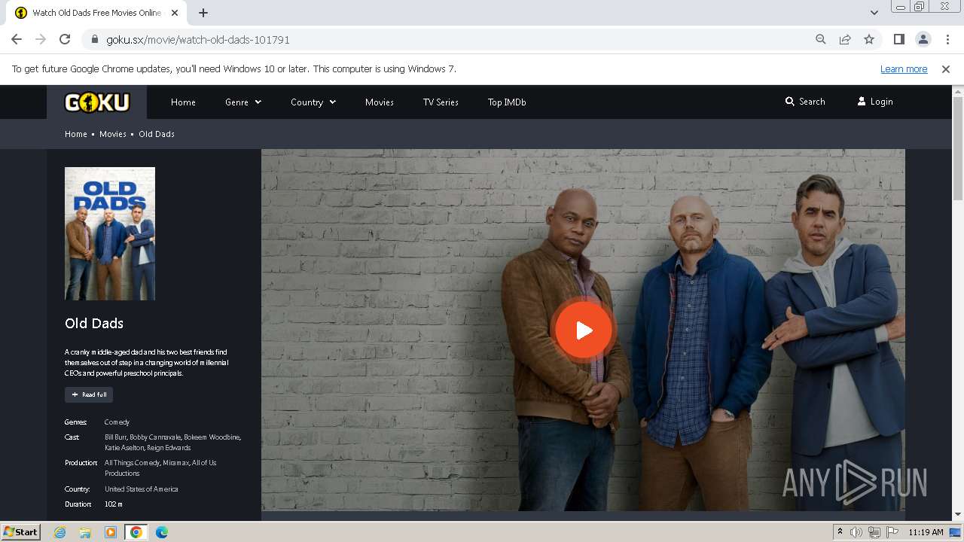Screen dimensions: 964x542
Task: Open File Explorer folder from taskbar
Action: 85,532
